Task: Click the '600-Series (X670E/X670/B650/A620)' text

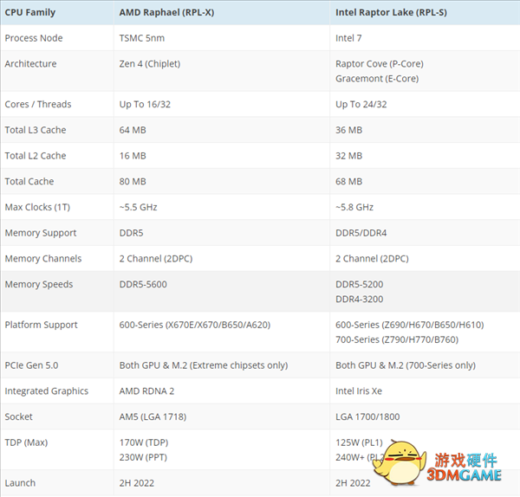Action: 195,325
